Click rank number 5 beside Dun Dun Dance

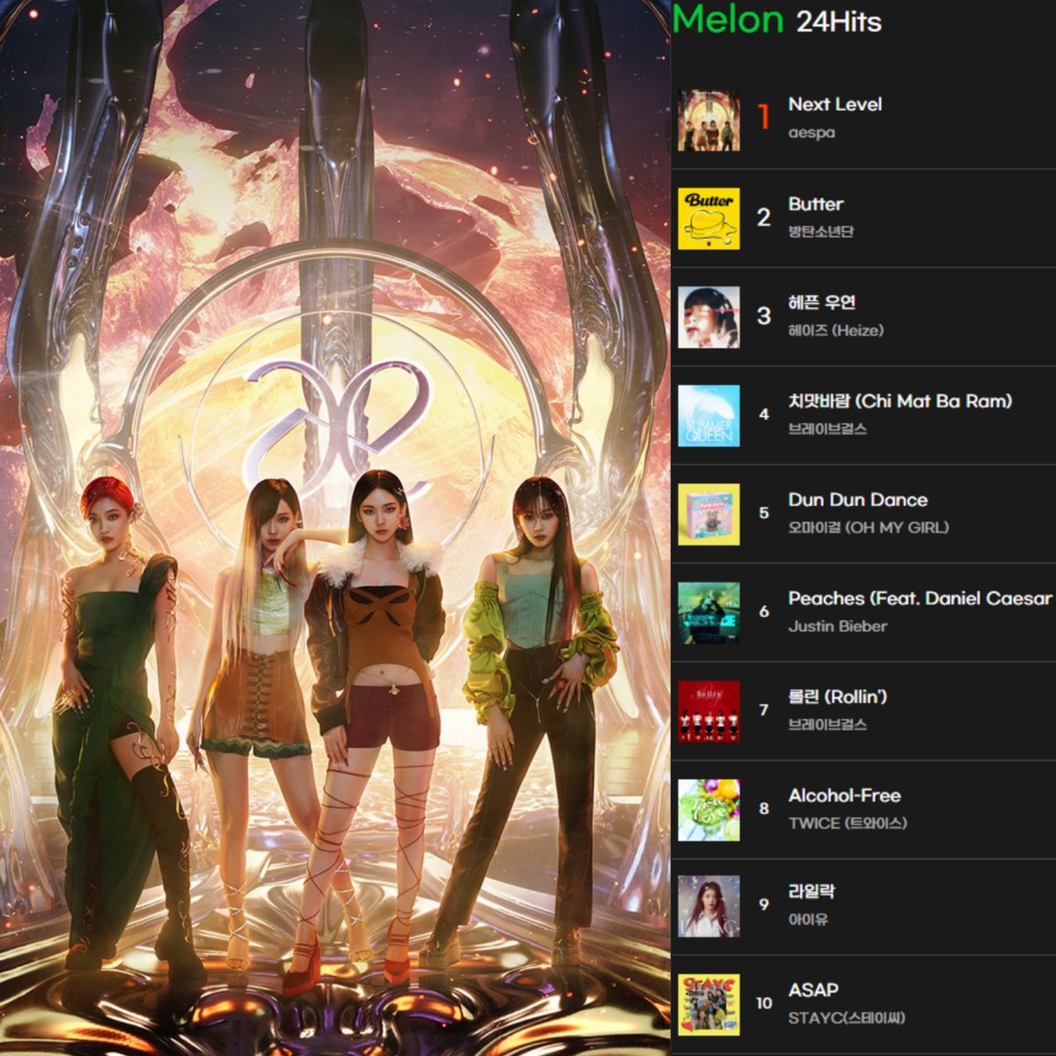(x=764, y=513)
